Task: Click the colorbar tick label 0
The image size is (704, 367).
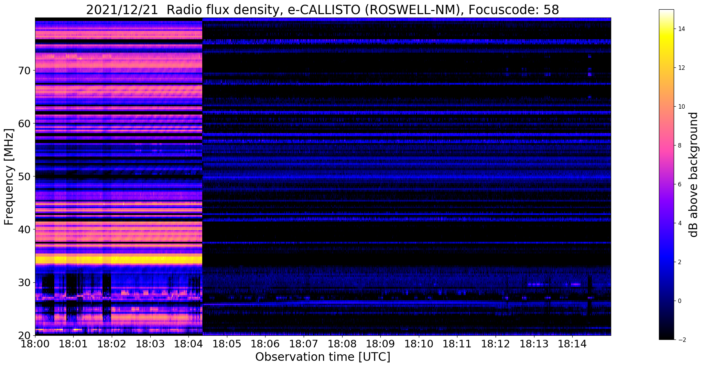Action: pos(680,301)
